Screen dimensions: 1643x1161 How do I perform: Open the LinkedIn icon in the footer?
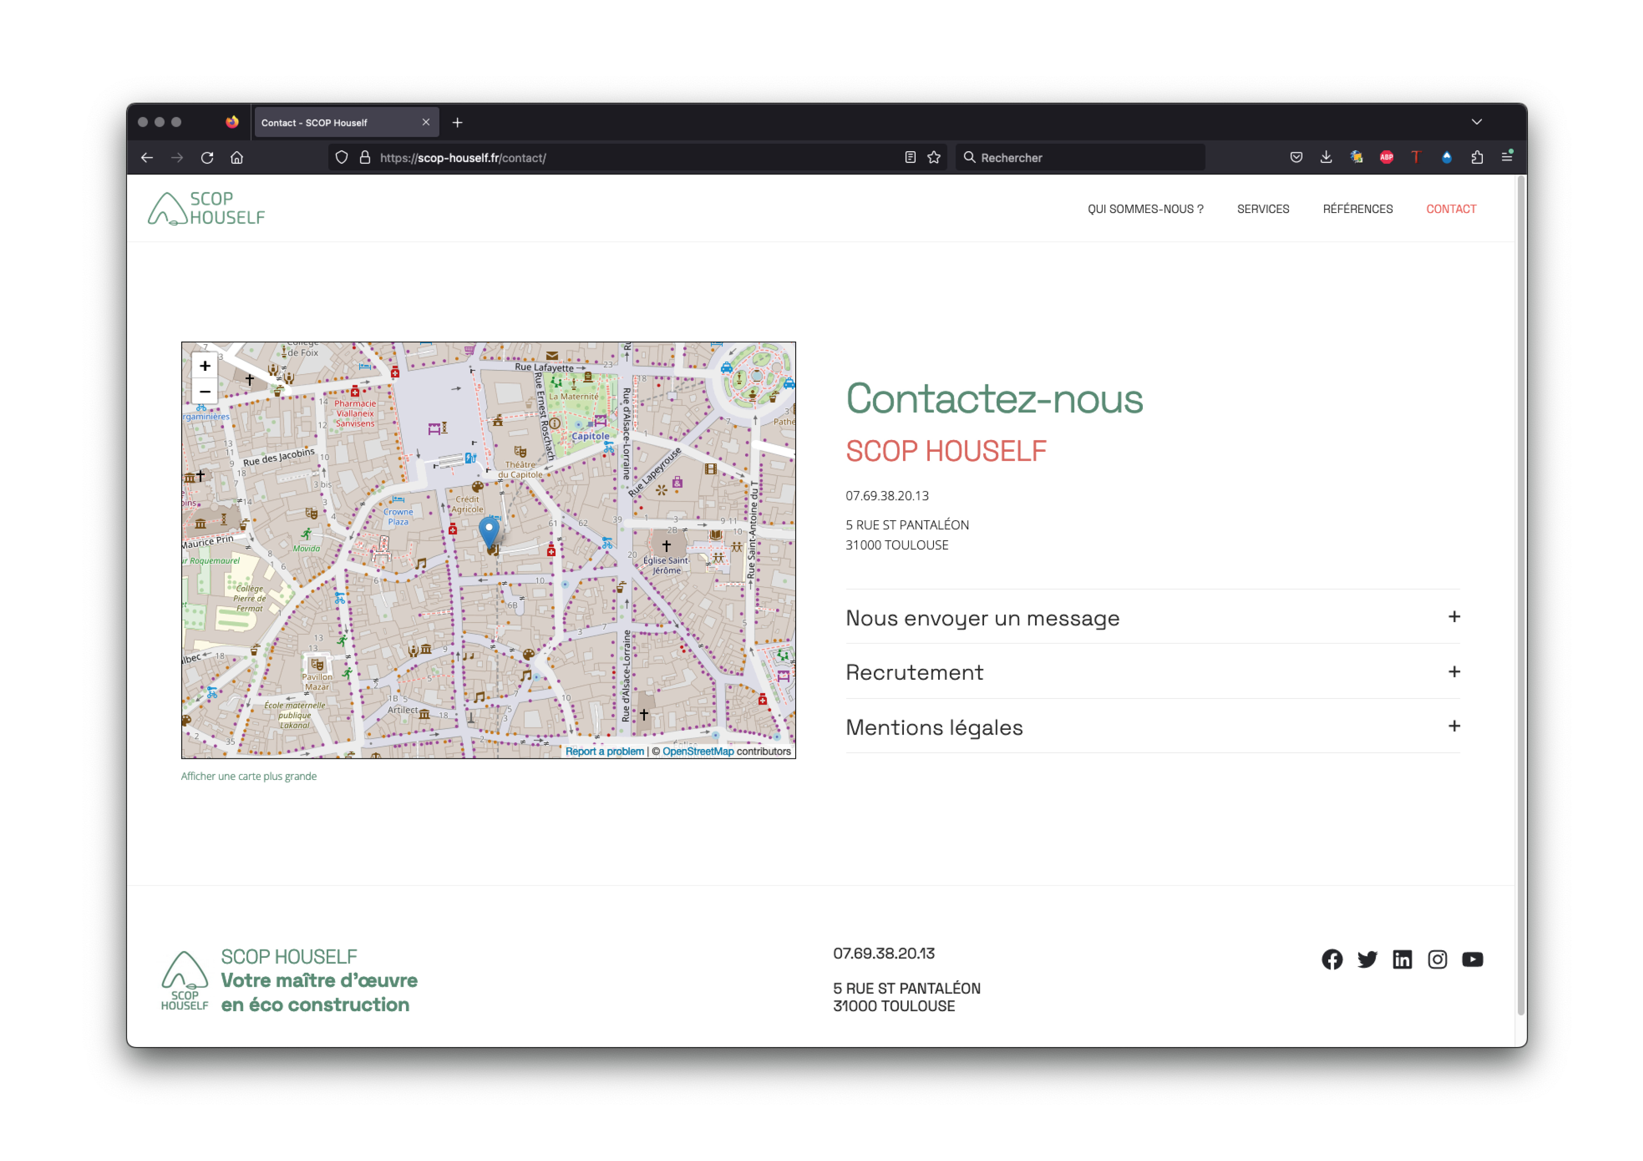tap(1402, 959)
